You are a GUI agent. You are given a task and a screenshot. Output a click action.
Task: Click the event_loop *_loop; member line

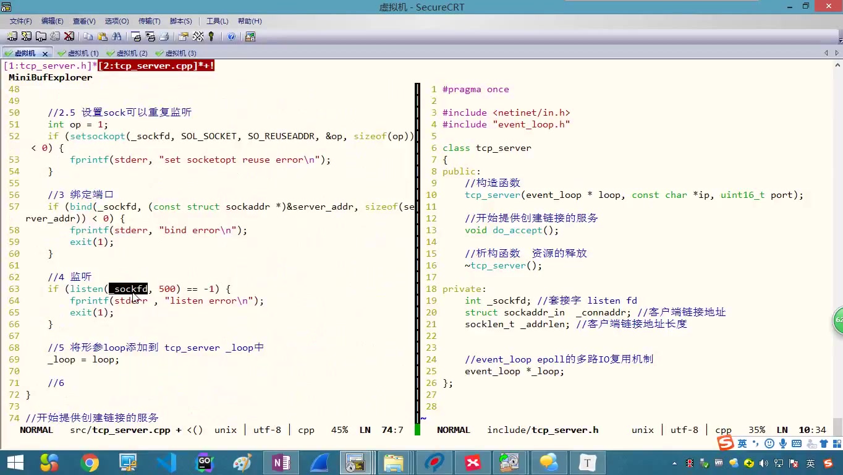pyautogui.click(x=514, y=371)
